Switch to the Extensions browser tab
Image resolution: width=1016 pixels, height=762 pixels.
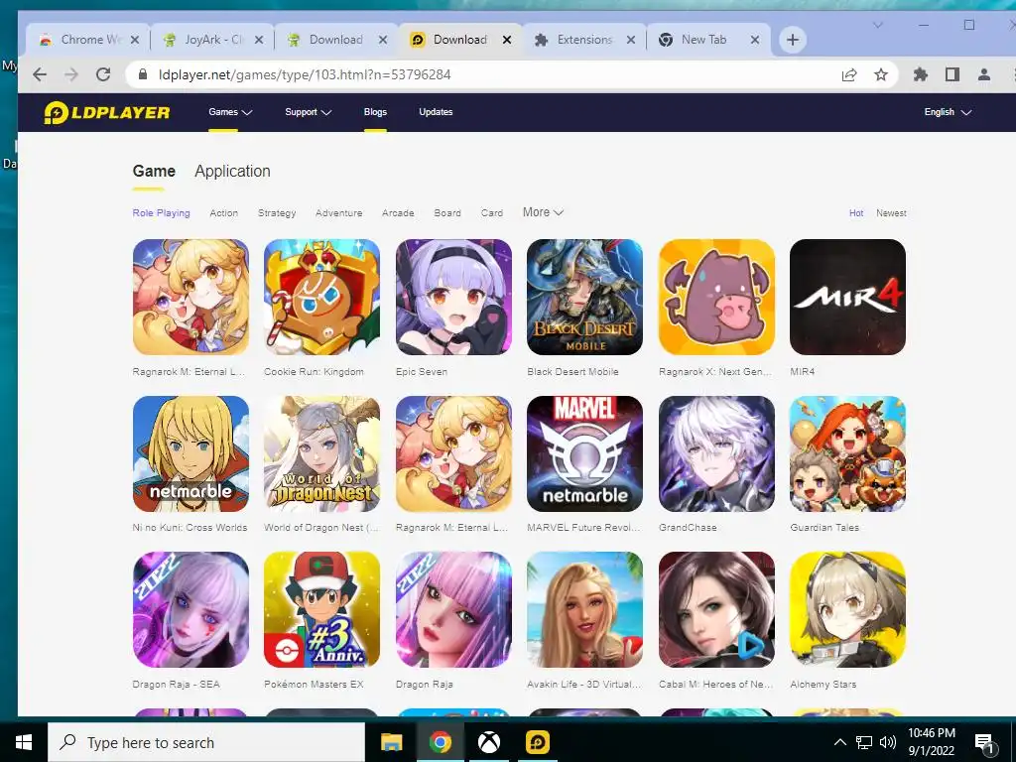point(583,40)
